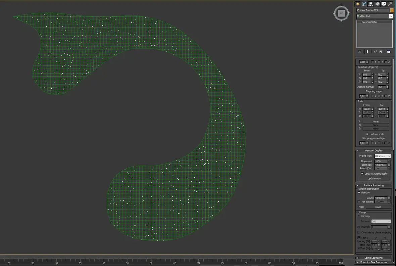Check X box beside the 0,0m field
The width and height of the screenshot is (396, 266).
coord(372,62)
